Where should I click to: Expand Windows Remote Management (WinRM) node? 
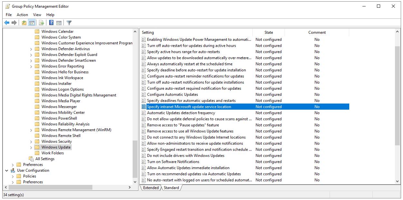click(31, 130)
